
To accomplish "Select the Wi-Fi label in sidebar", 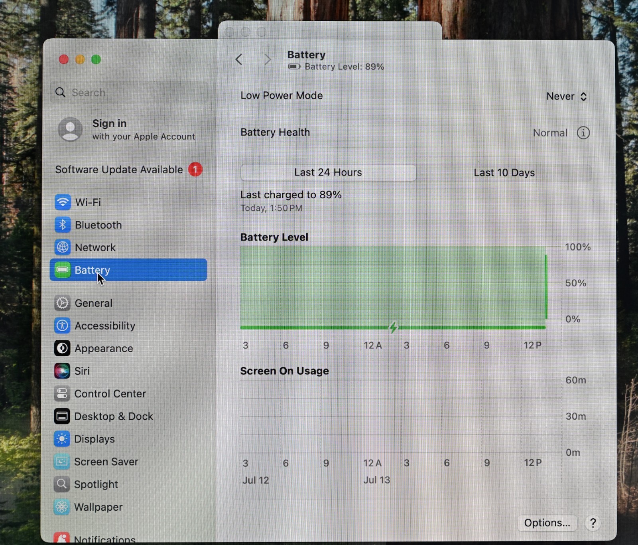I will coord(88,202).
